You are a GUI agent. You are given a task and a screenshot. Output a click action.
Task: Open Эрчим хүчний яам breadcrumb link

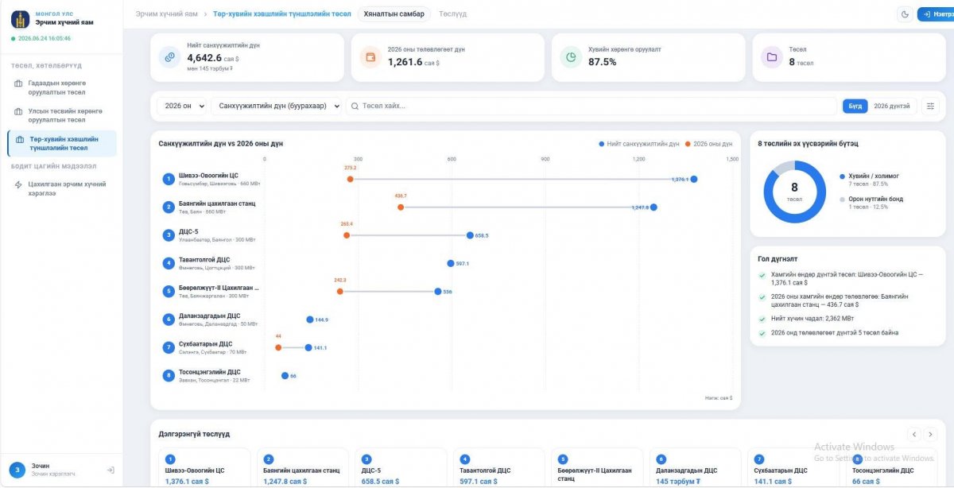(165, 14)
